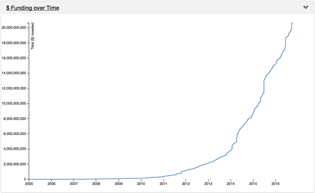
Task: Select the 14,000,000,000 y-axis tick label
Action: tap(14, 73)
